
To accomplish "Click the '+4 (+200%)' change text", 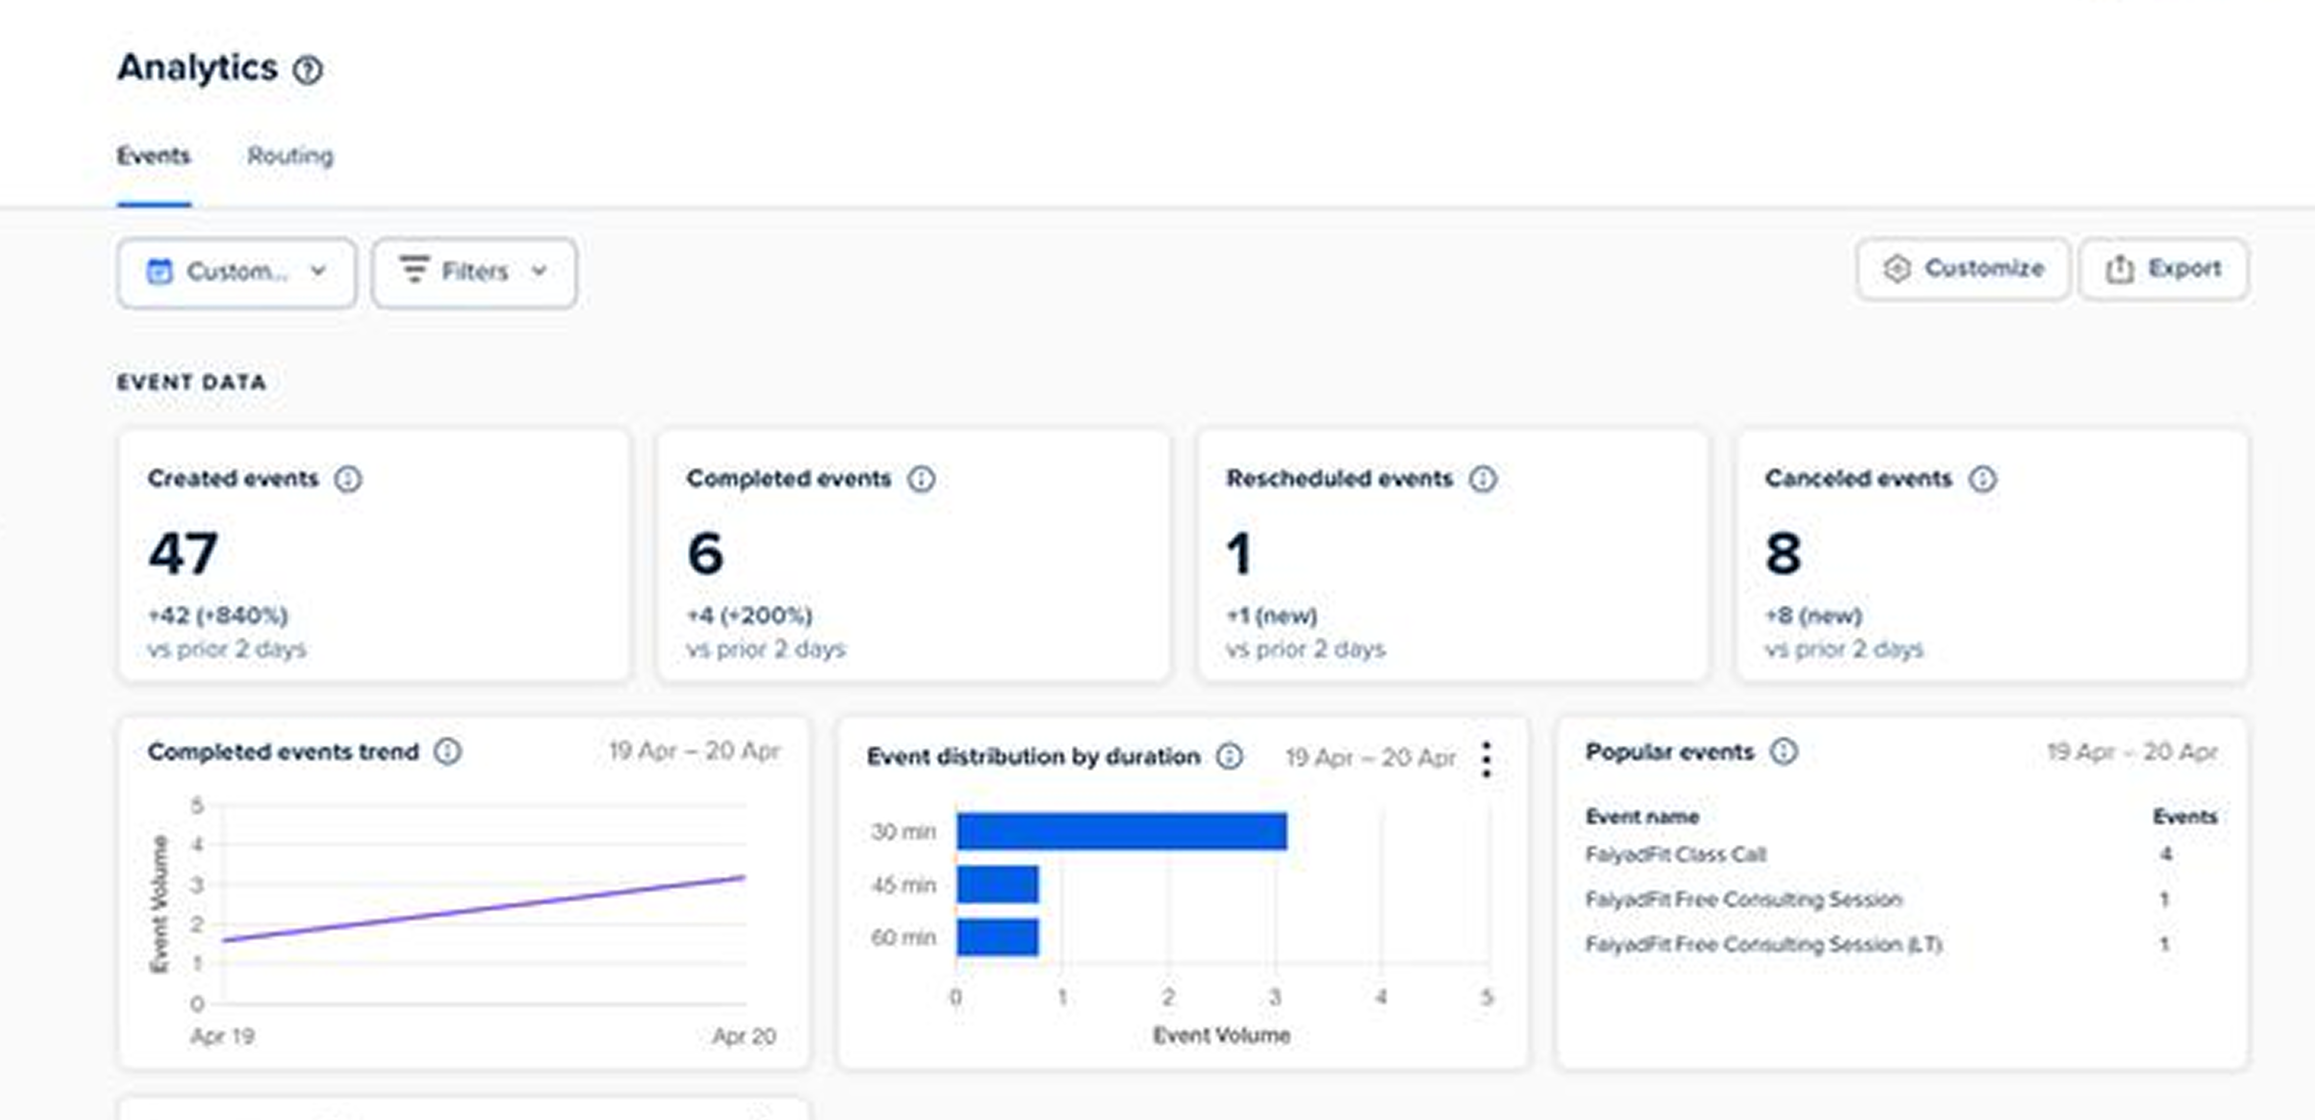I will tap(749, 615).
